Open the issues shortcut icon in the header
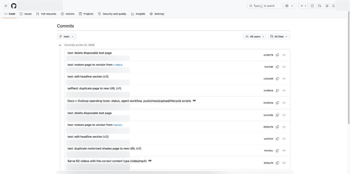 (312, 6)
